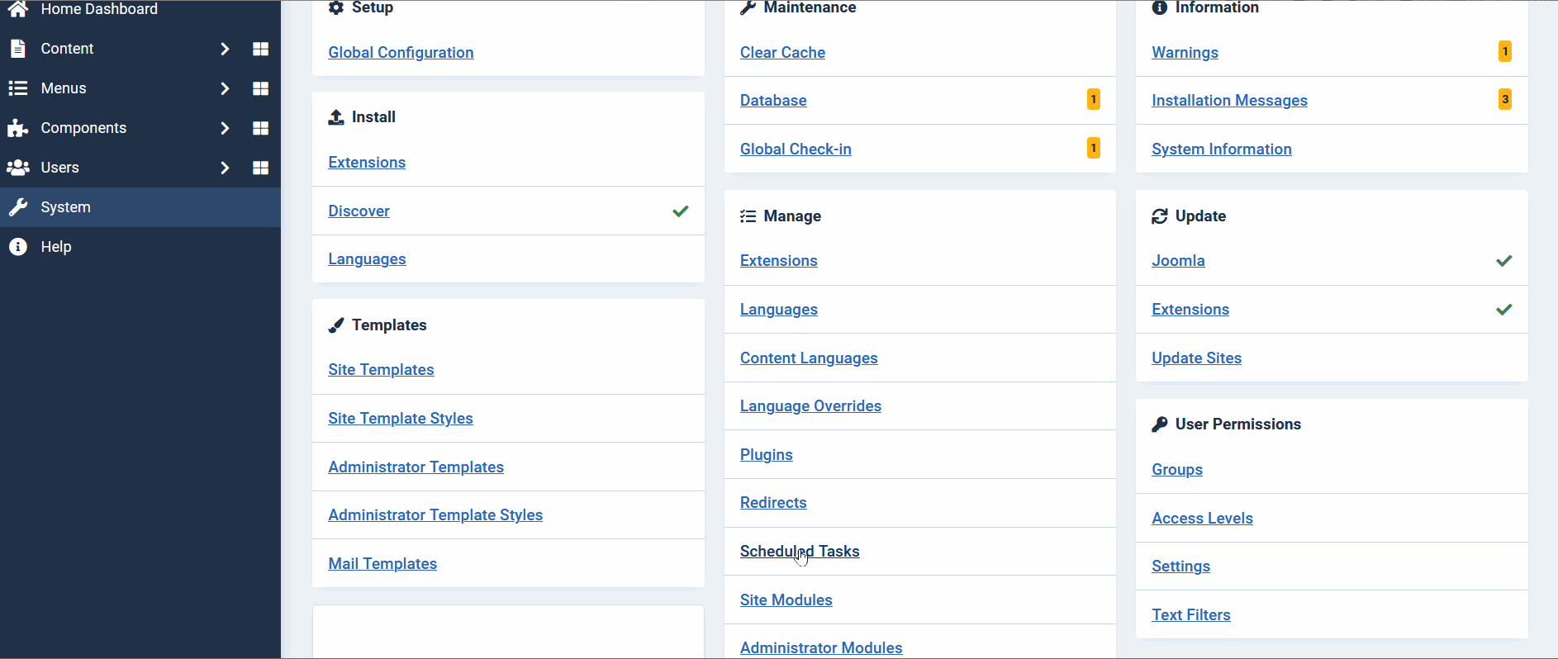
Task: Click the Help info icon in sidebar
Action: (x=17, y=247)
